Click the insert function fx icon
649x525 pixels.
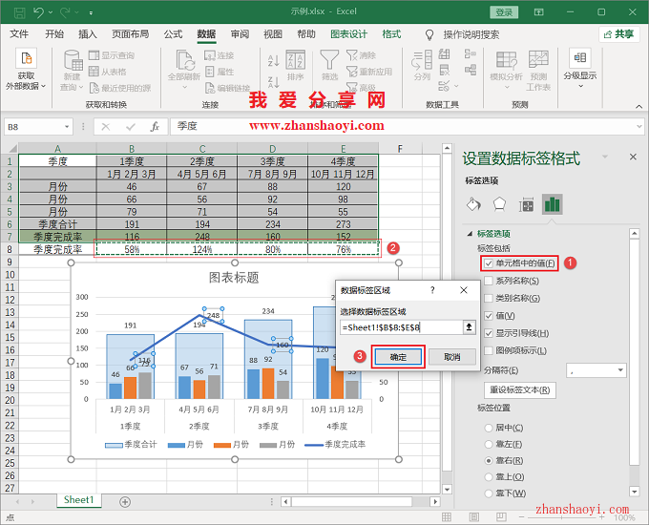pyautogui.click(x=155, y=126)
